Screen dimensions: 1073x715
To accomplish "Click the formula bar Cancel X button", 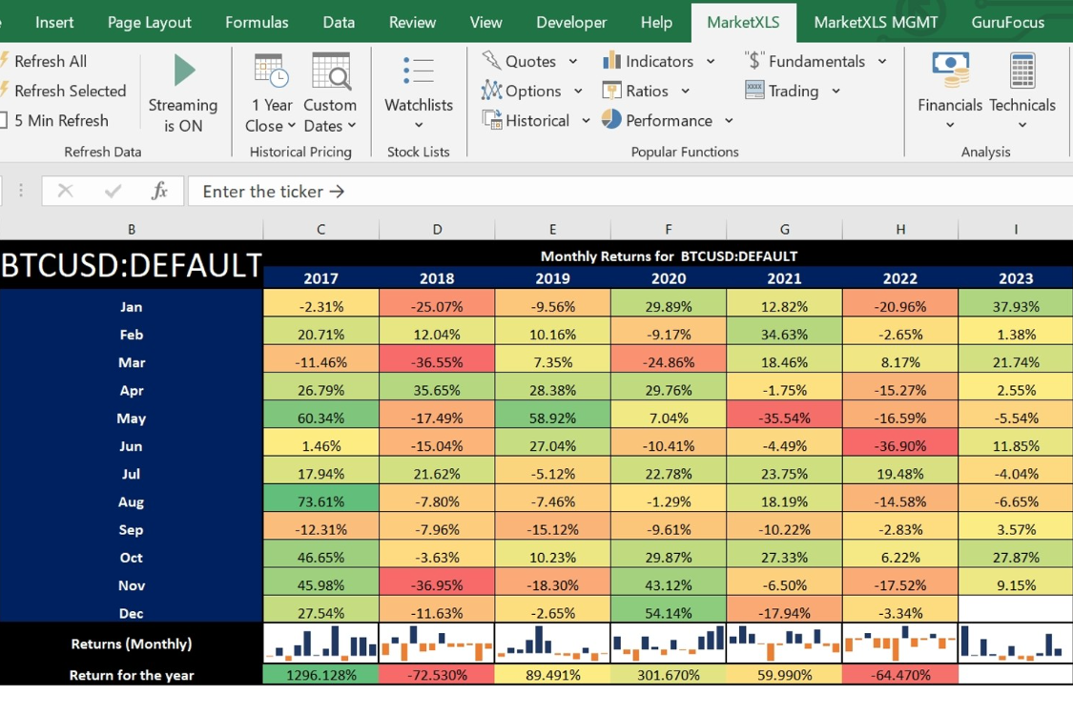I will [x=65, y=191].
